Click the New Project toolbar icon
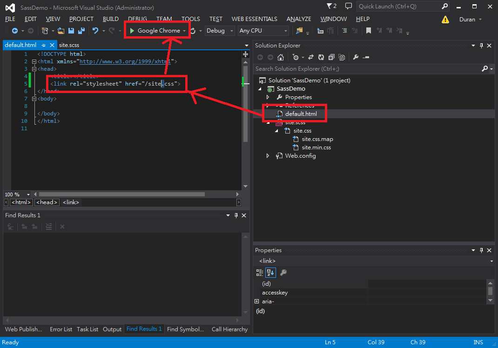The width and height of the screenshot is (498, 348). click(x=45, y=31)
